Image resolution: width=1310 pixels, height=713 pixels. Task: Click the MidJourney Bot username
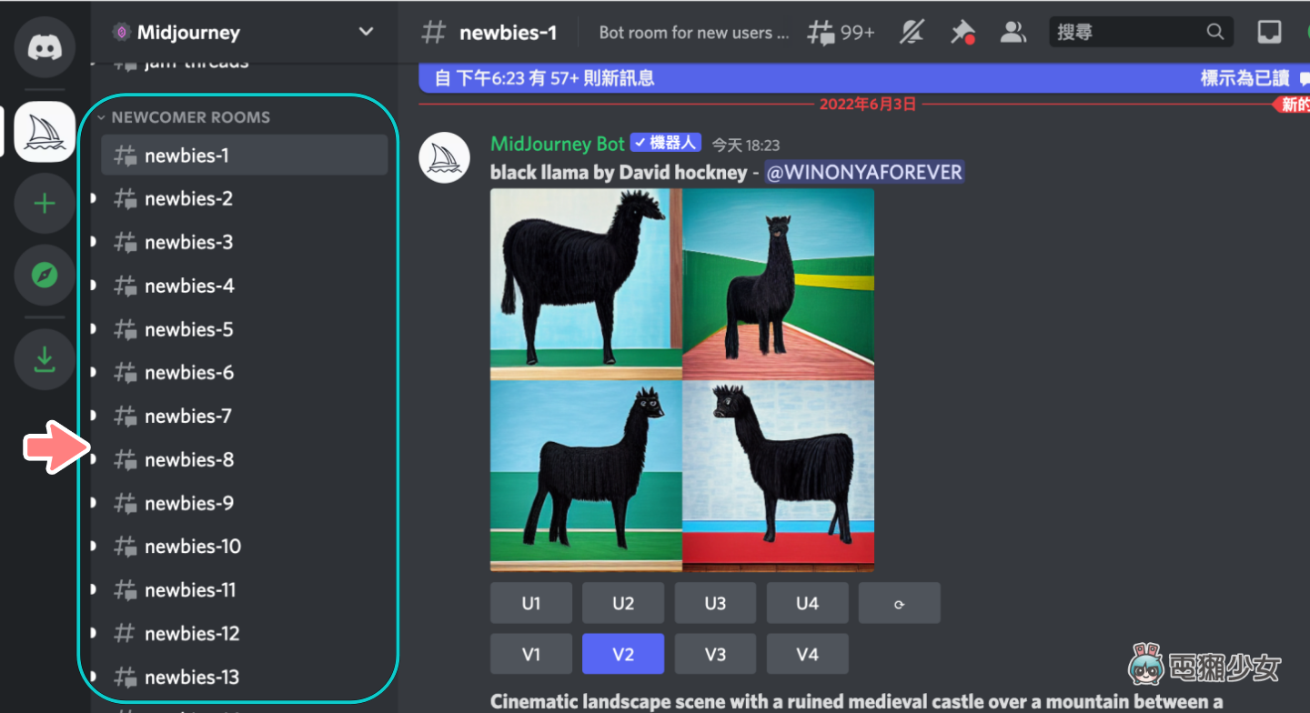558,144
